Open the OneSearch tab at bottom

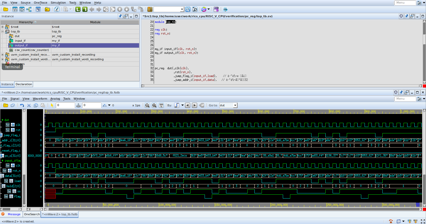click(32, 214)
